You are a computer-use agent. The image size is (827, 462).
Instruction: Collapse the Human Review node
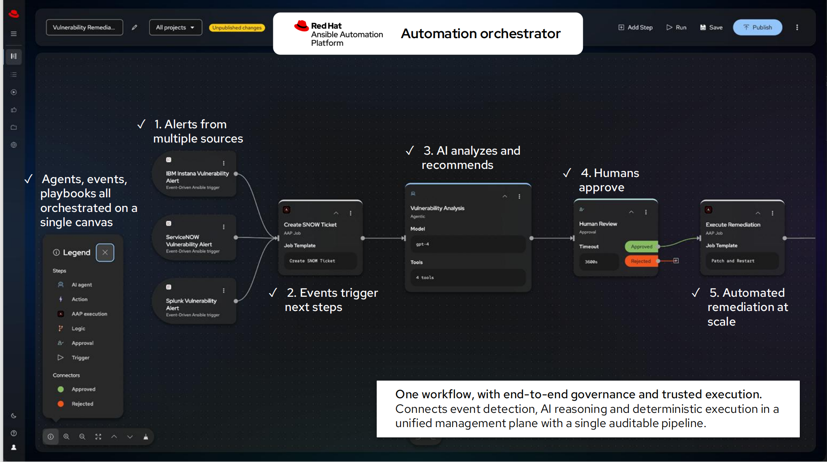pyautogui.click(x=632, y=212)
